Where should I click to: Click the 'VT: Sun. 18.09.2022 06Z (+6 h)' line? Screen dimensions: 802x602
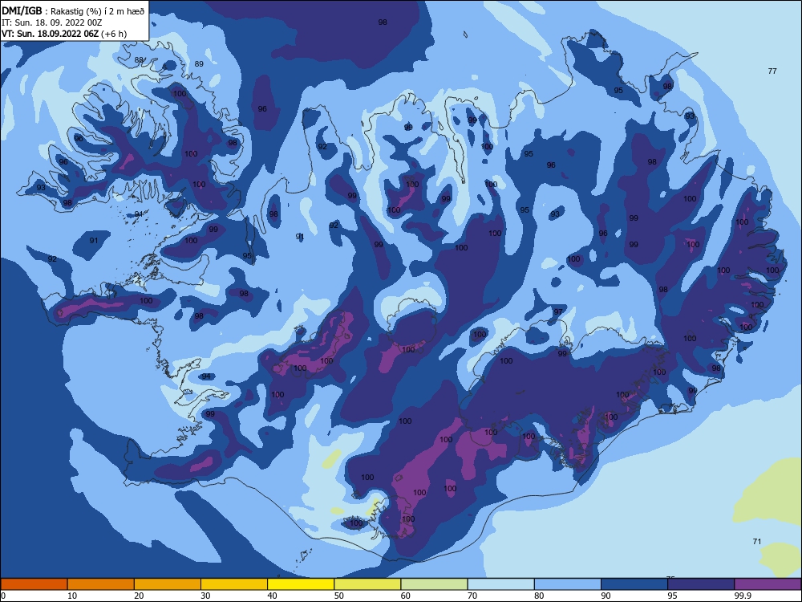point(64,34)
